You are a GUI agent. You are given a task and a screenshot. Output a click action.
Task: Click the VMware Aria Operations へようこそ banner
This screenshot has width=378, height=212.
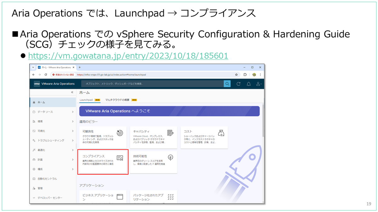tap(169, 111)
